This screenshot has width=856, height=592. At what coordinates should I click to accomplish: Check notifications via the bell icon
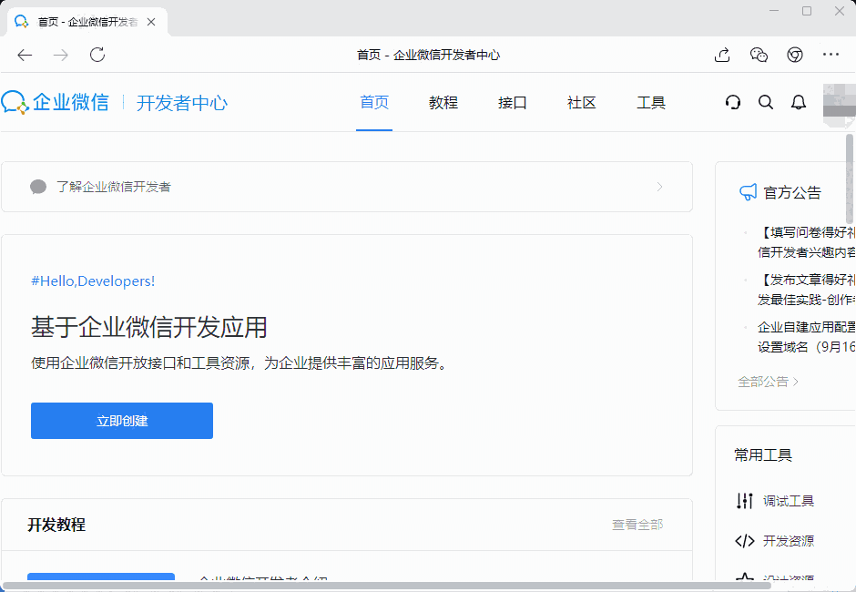point(799,102)
